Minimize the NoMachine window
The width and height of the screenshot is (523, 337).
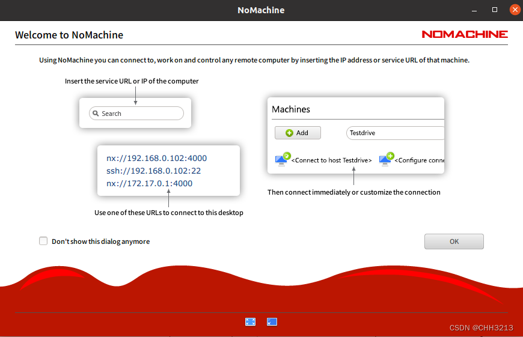pyautogui.click(x=474, y=10)
